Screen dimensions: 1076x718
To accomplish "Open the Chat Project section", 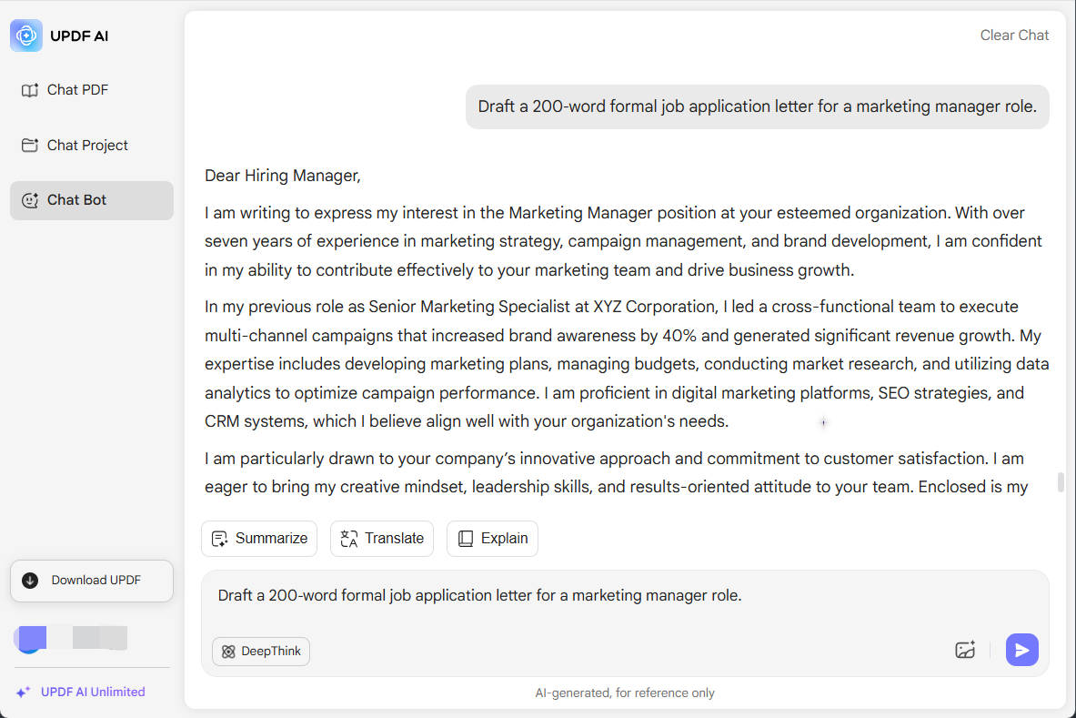I will [91, 145].
